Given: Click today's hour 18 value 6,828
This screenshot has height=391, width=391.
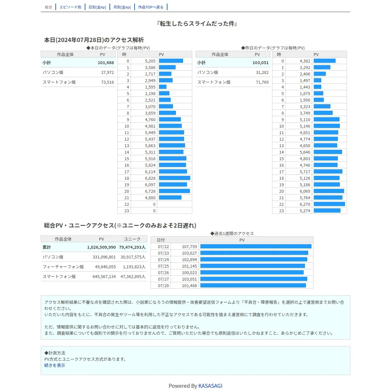Looking at the screenshot, I should point(150,178).
